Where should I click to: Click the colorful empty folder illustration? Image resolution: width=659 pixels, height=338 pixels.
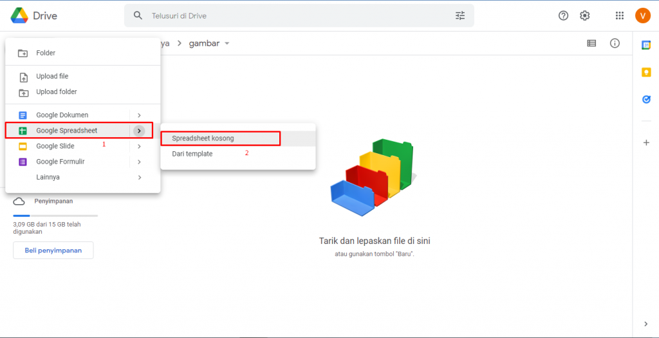[x=374, y=177]
